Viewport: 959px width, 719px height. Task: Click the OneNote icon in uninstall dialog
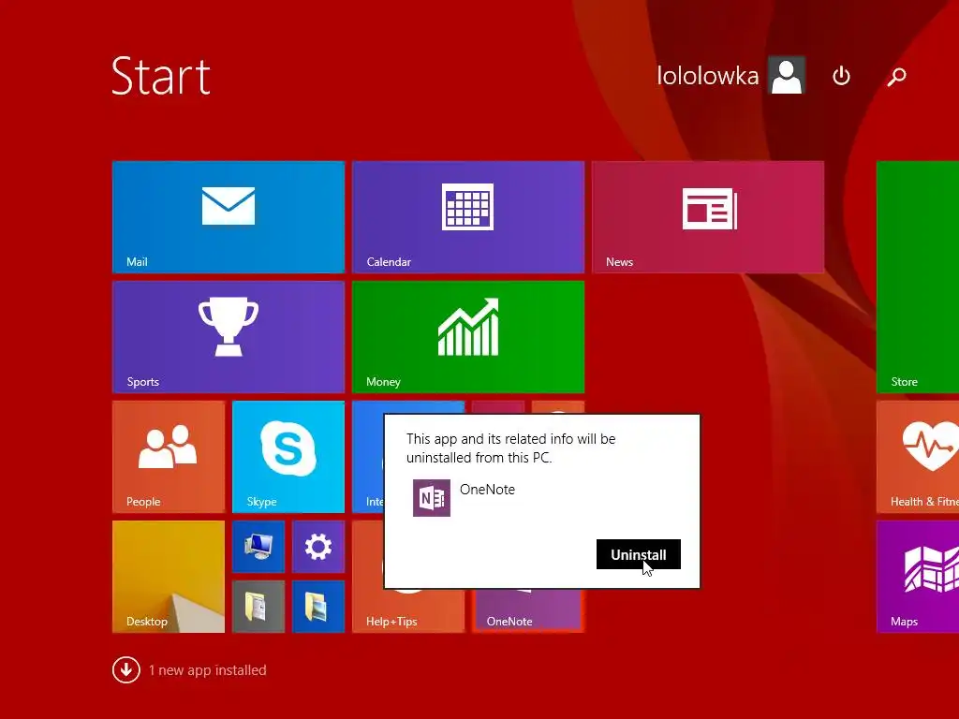[431, 498]
